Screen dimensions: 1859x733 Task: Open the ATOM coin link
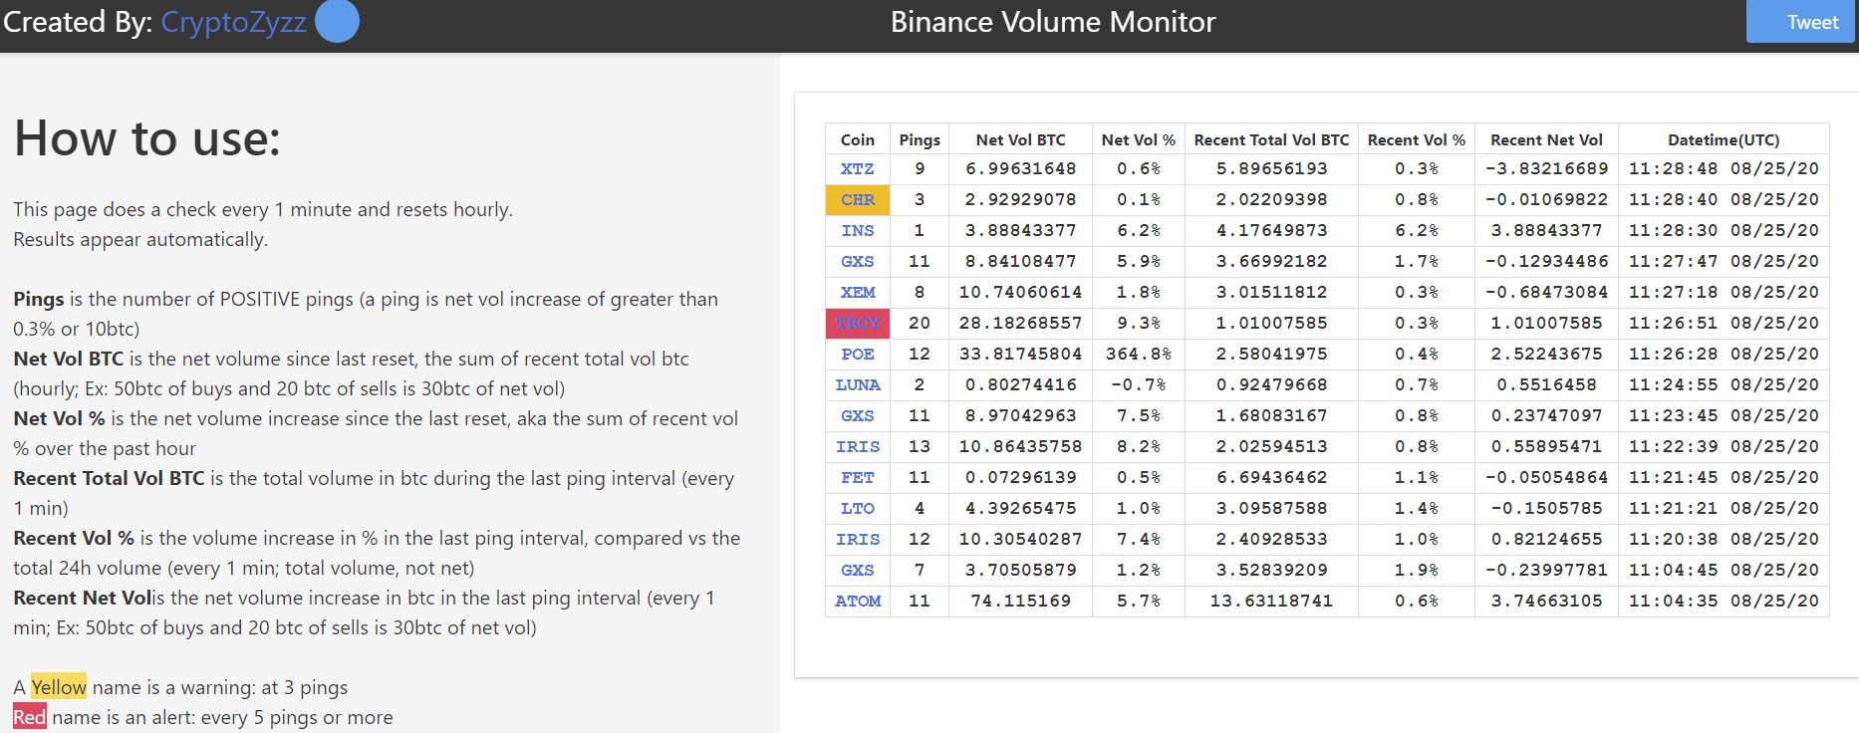(x=857, y=602)
